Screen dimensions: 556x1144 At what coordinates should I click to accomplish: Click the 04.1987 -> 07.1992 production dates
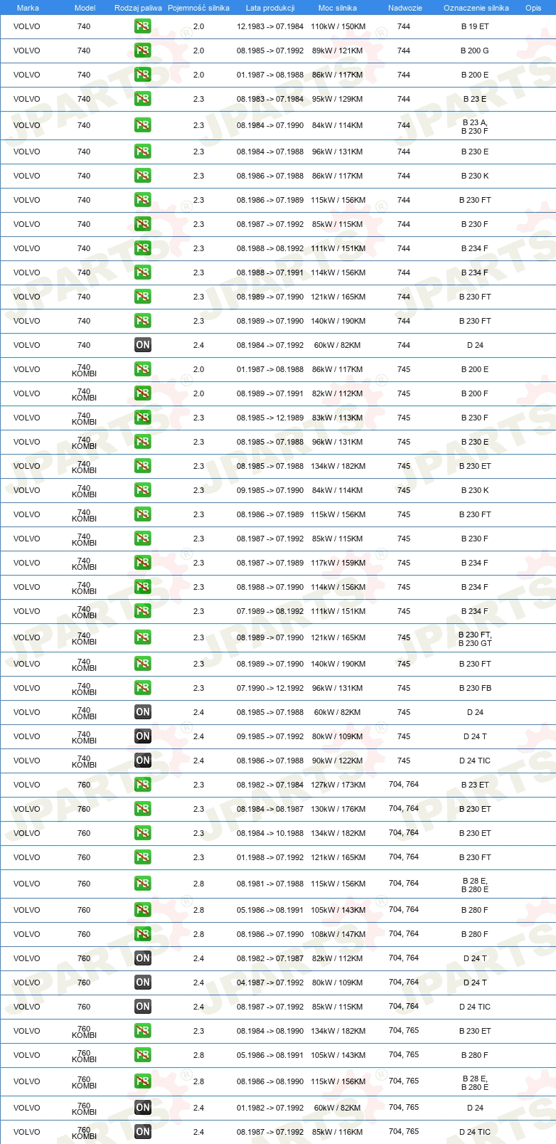click(270, 983)
